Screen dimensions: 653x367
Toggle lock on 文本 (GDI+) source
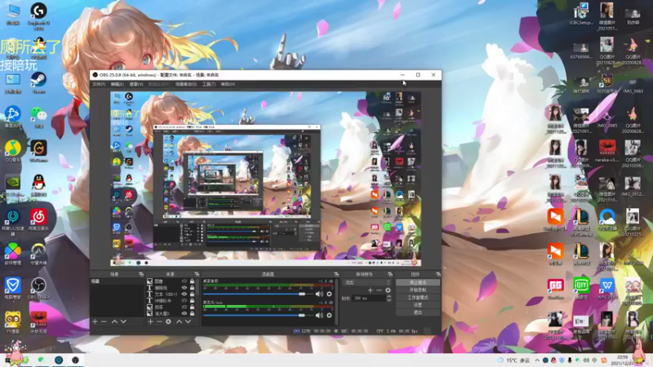pos(192,294)
